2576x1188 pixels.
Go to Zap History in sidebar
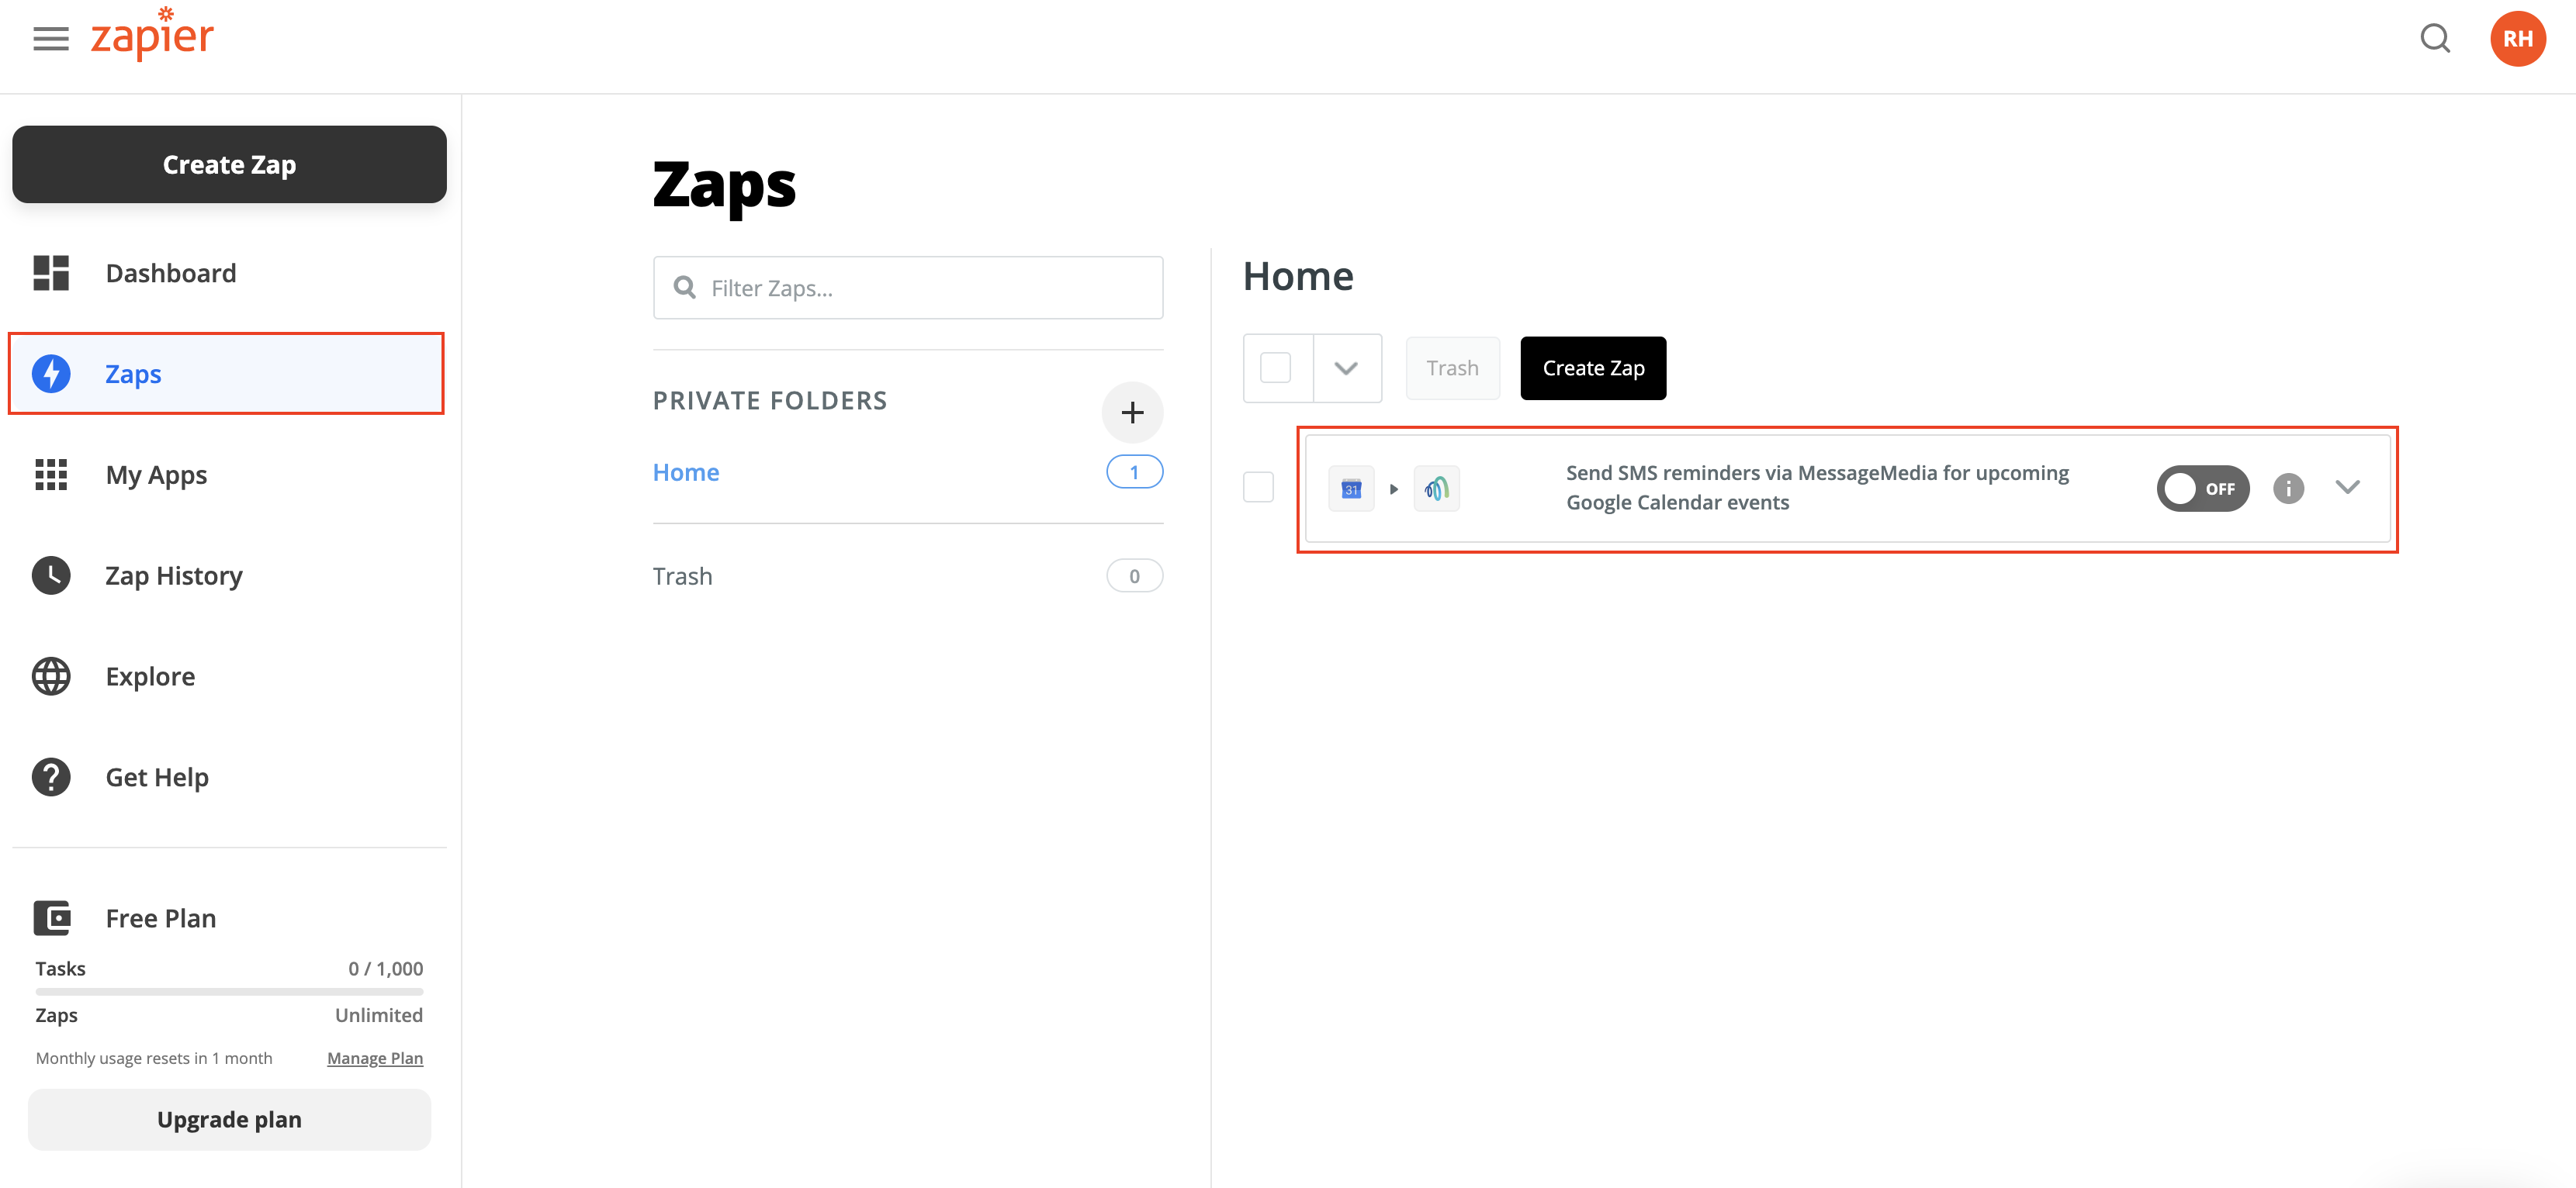(174, 575)
